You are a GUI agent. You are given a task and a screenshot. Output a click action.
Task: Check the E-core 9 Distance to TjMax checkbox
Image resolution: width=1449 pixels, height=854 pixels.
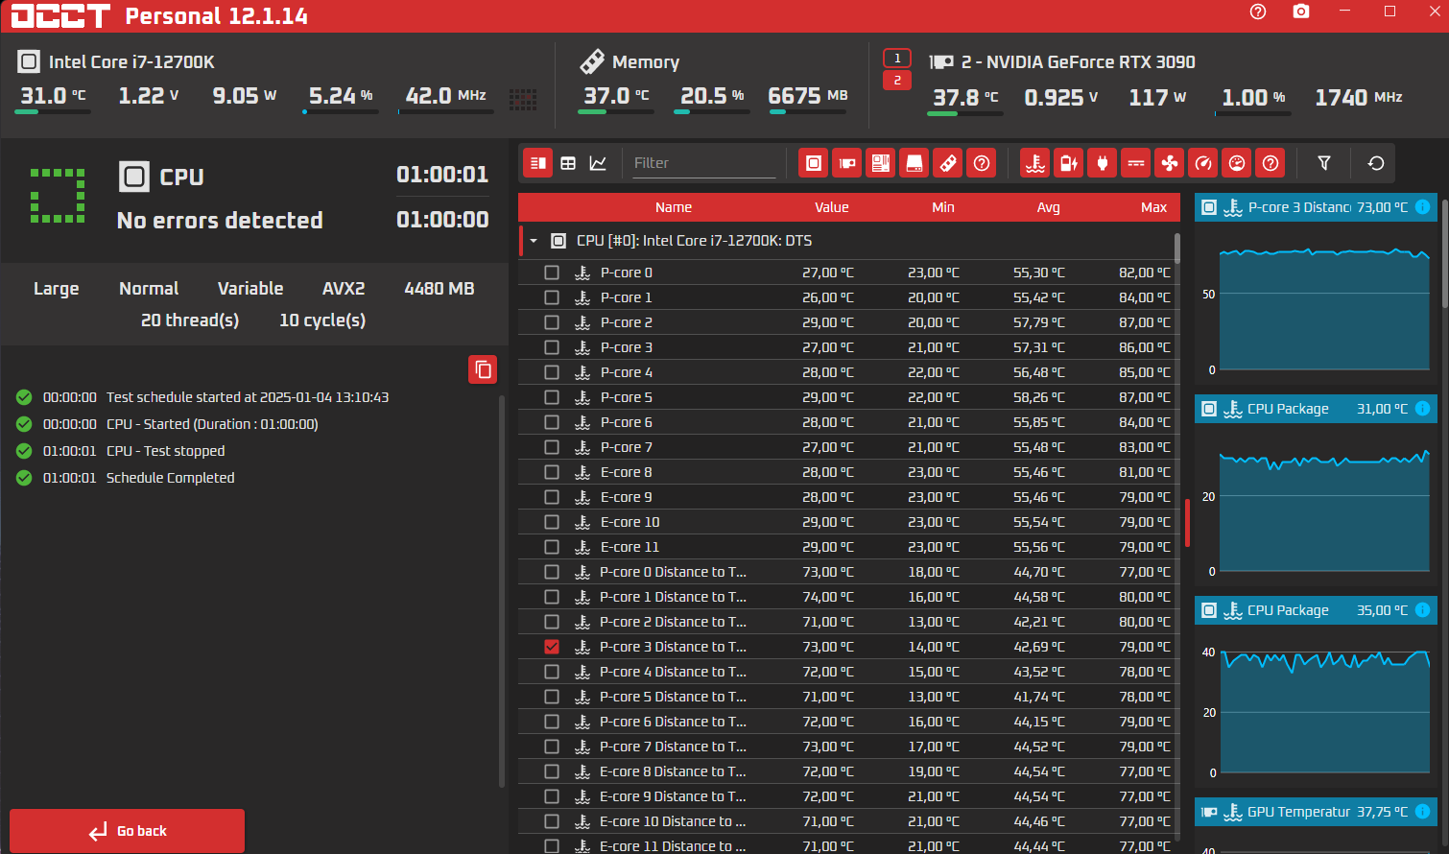(552, 796)
